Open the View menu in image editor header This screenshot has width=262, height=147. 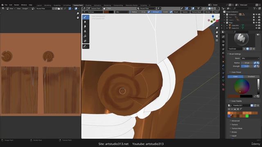click(18, 9)
